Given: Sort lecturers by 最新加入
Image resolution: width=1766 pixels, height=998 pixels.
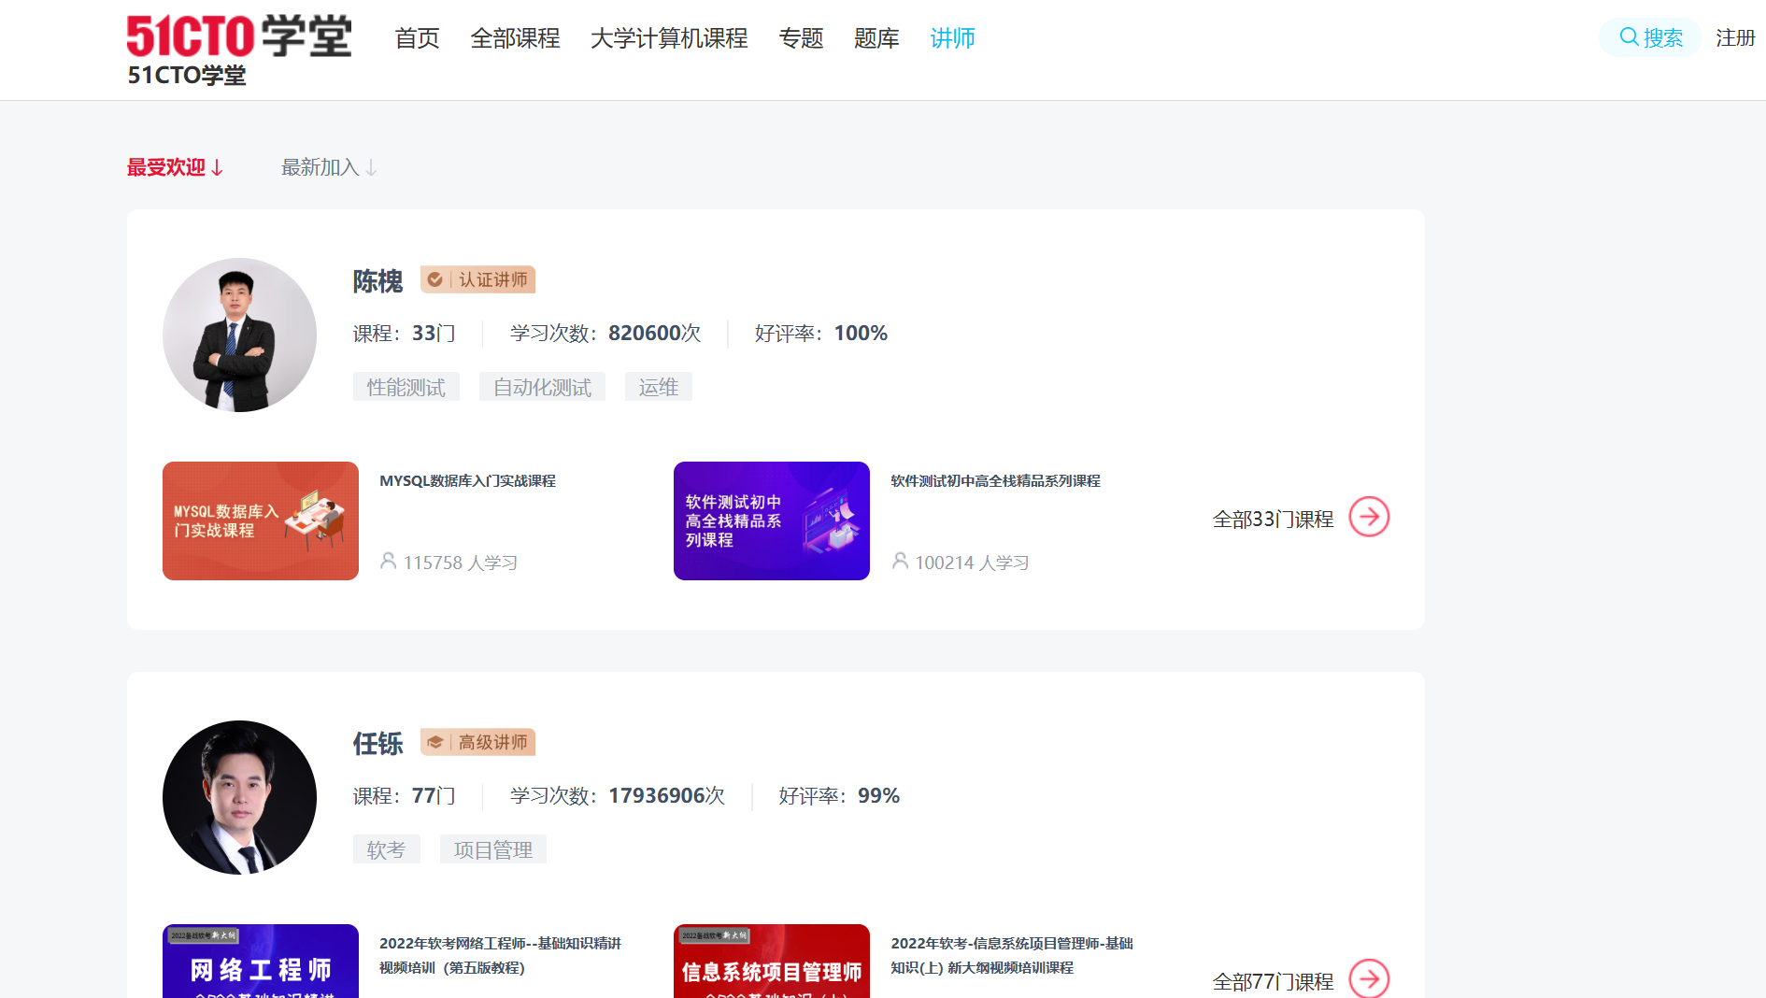Looking at the screenshot, I should [x=329, y=167].
